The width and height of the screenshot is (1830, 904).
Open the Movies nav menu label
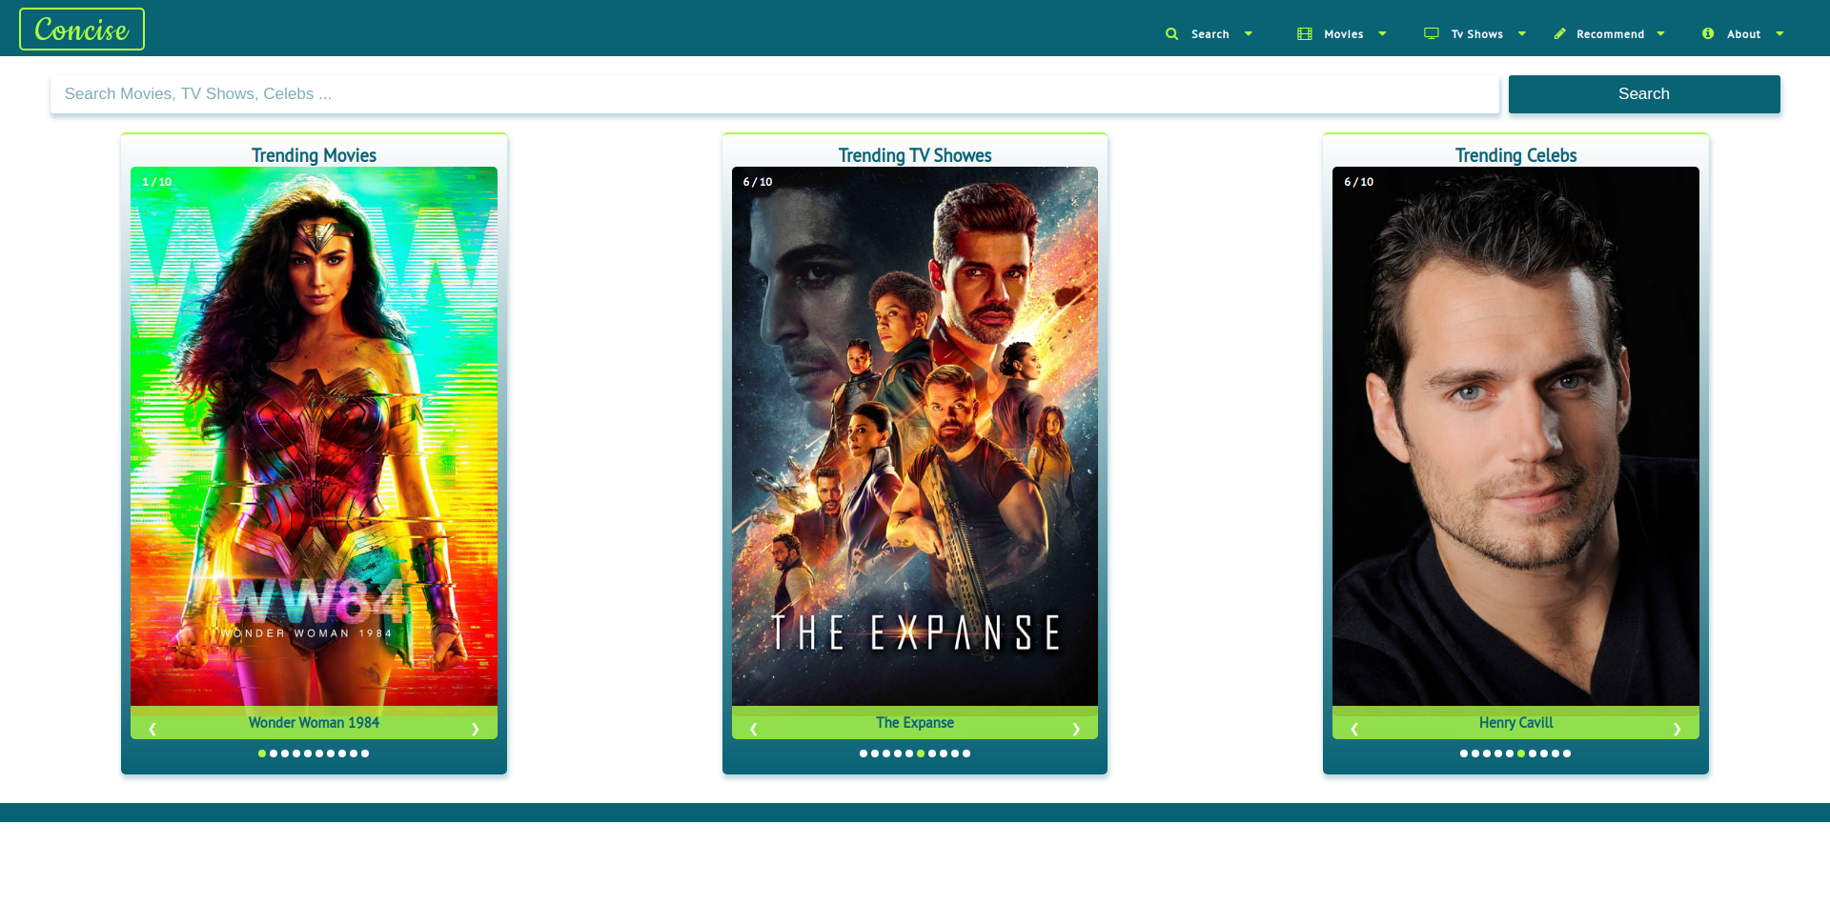pos(1344,34)
